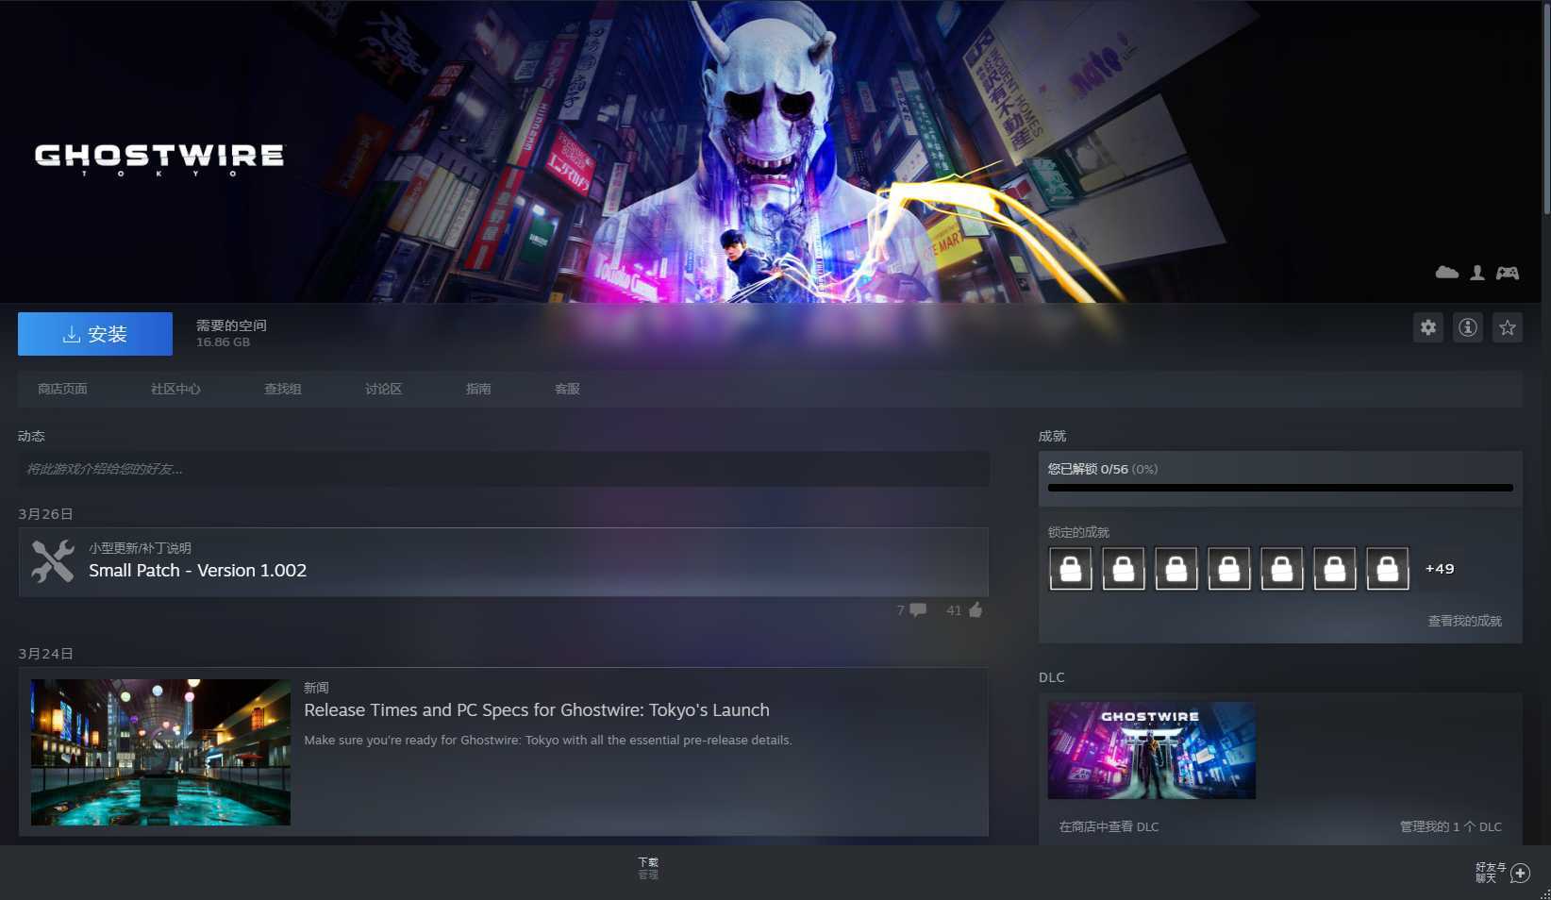Image resolution: width=1551 pixels, height=900 pixels.
Task: Open 查看我的成就 link
Action: 1464,621
